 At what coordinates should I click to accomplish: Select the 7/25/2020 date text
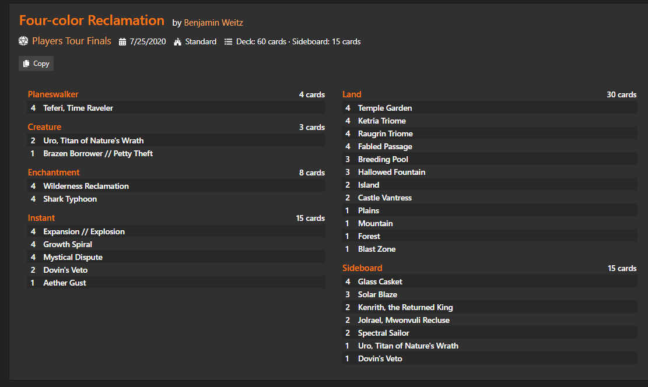[x=148, y=42]
